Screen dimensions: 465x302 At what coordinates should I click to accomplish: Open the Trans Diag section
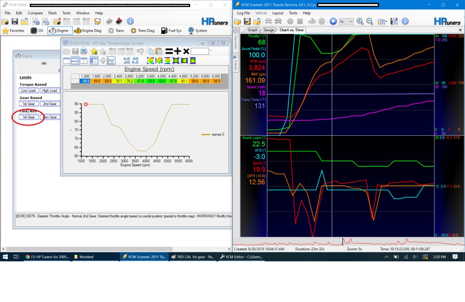point(143,30)
